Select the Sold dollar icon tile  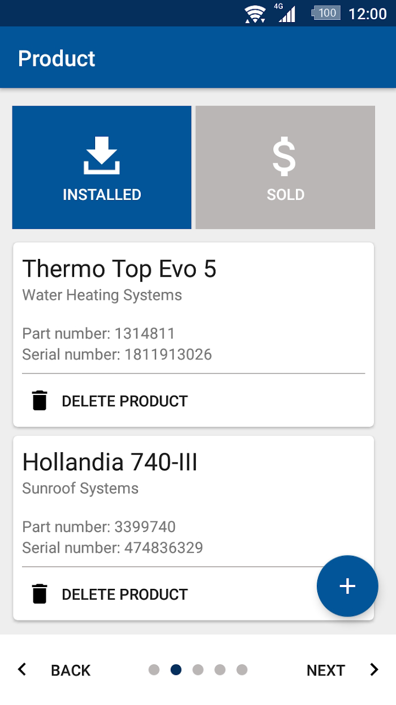pyautogui.click(x=285, y=167)
